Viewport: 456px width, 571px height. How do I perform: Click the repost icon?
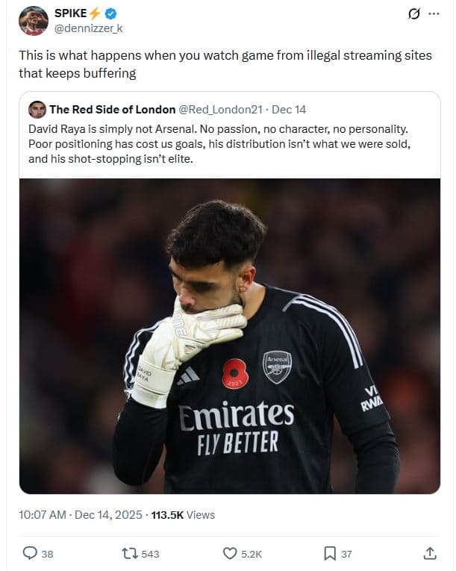129,553
